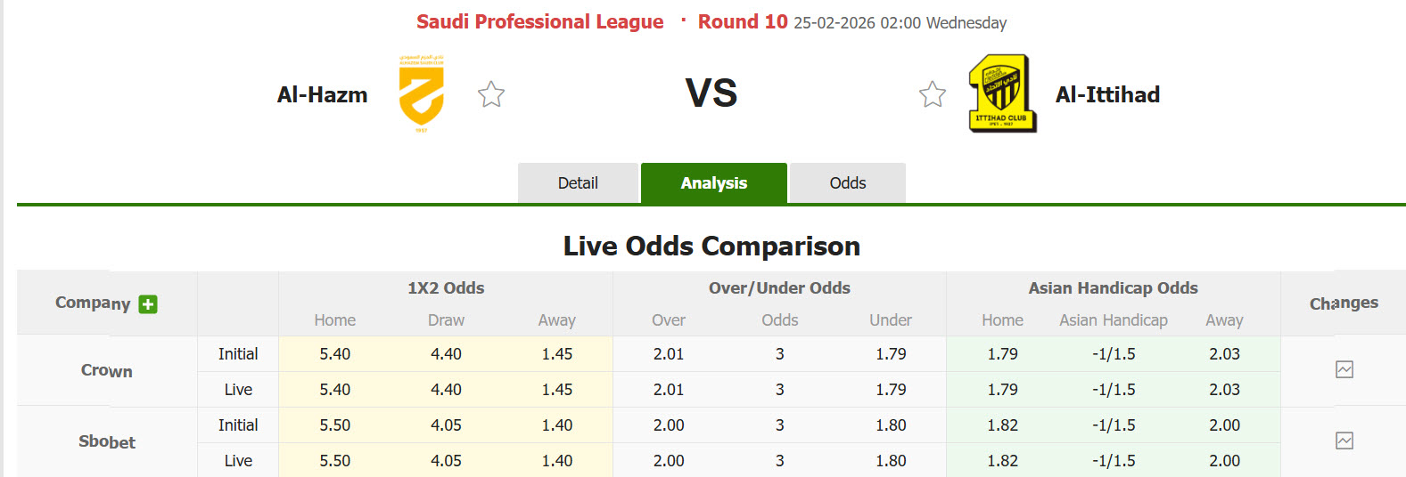Switch to the Detail tab

578,183
